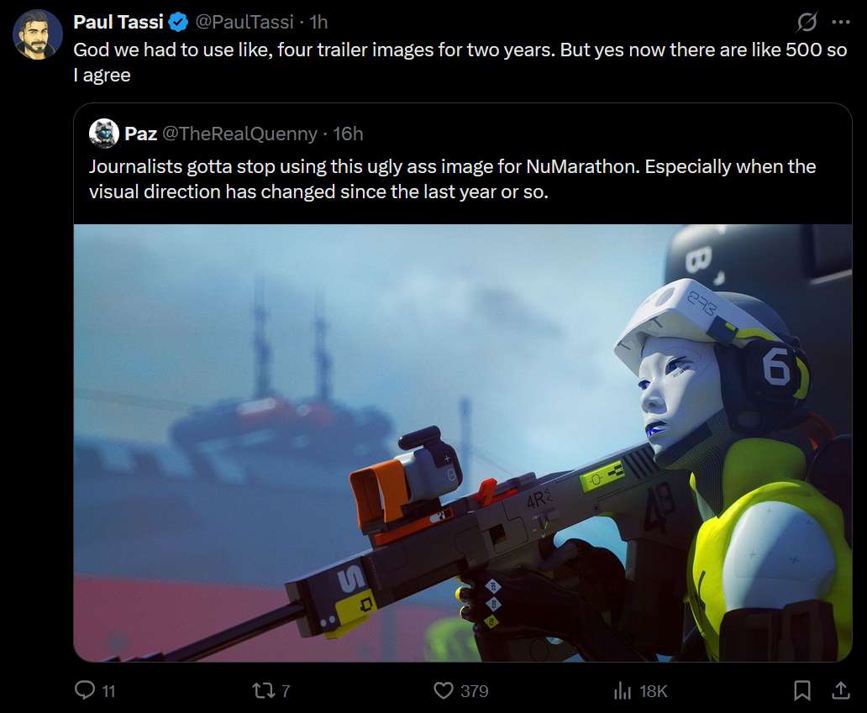The height and width of the screenshot is (713, 867).
Task: Open Paz's avatar in the quoted tweet
Action: (x=104, y=134)
